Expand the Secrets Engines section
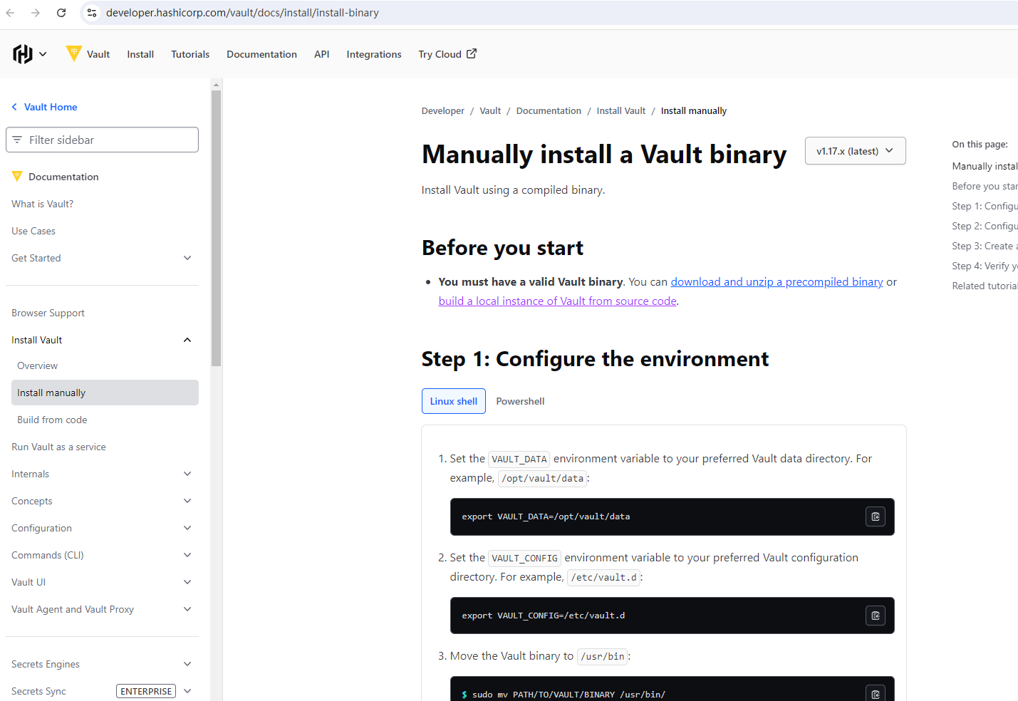 point(187,664)
